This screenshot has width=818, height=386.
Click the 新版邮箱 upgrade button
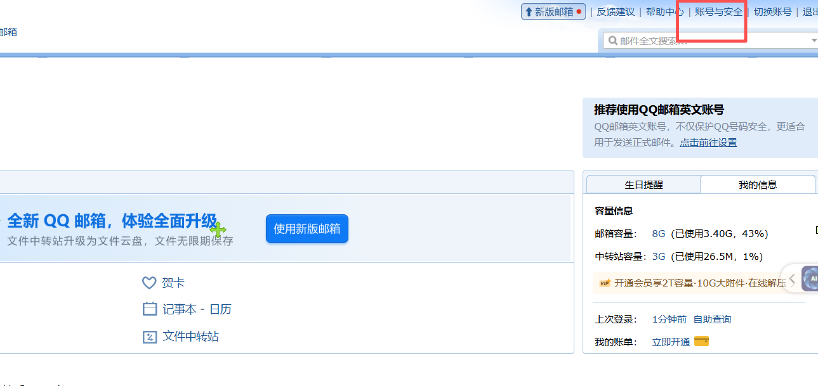(x=553, y=11)
